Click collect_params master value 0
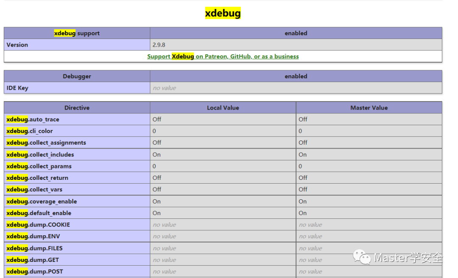The height and width of the screenshot is (278, 458). click(300, 166)
